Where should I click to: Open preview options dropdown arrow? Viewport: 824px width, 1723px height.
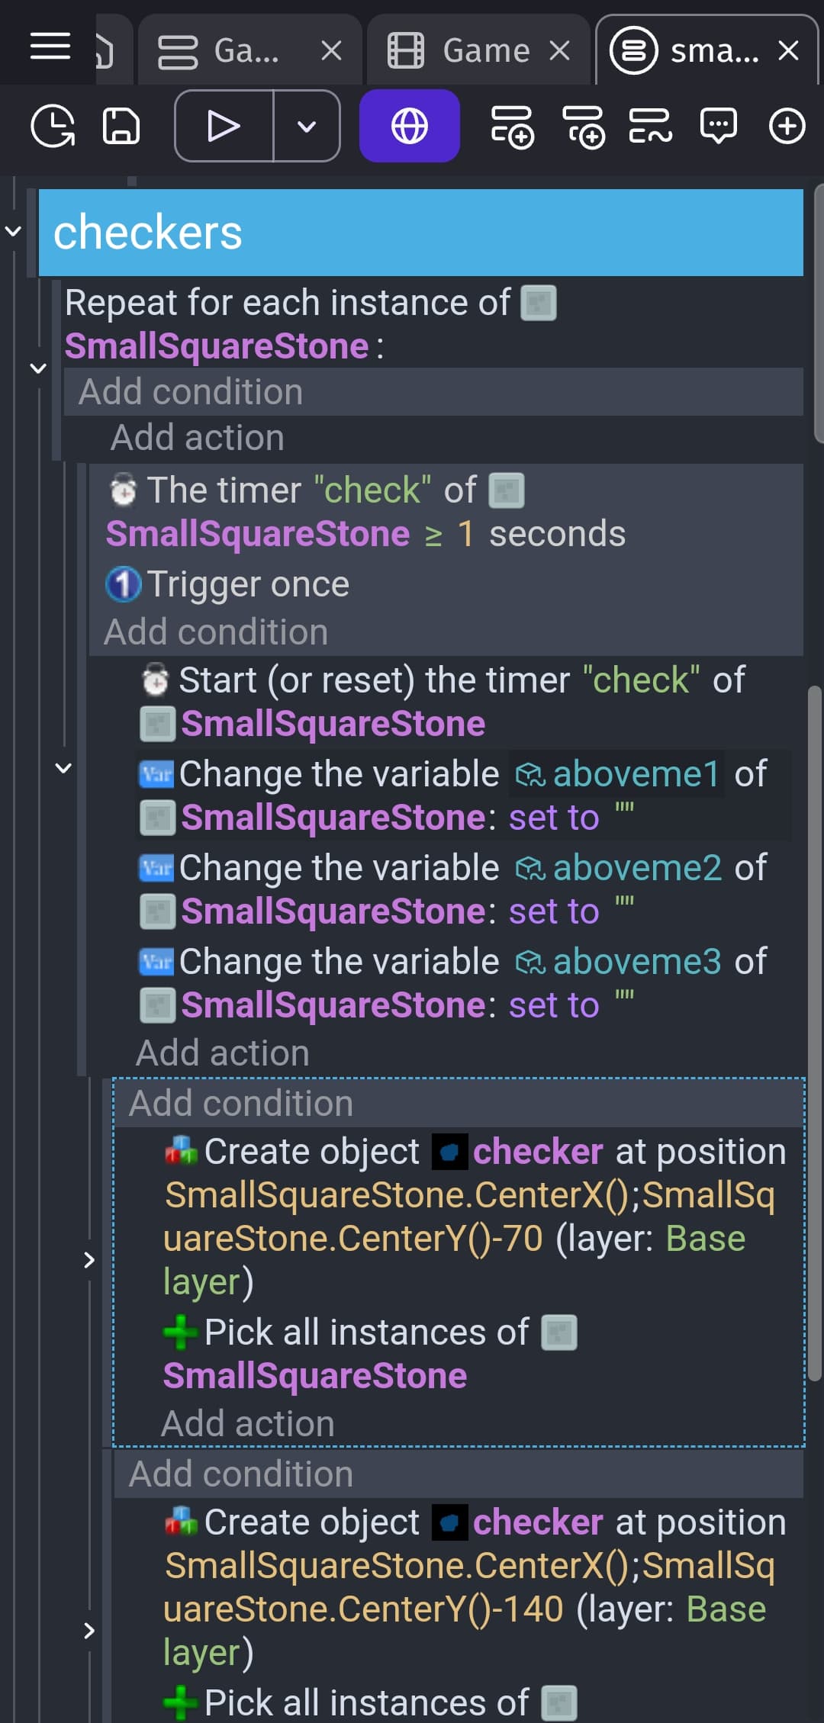(x=307, y=126)
